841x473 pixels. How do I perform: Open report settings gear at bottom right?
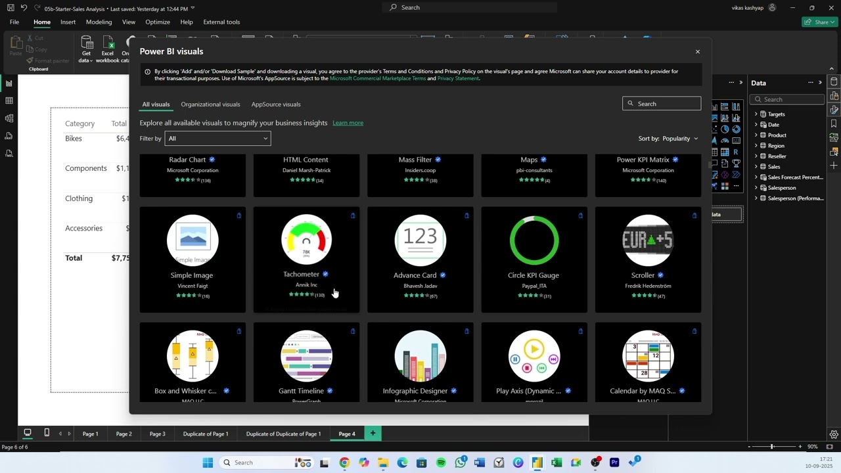[x=834, y=434]
